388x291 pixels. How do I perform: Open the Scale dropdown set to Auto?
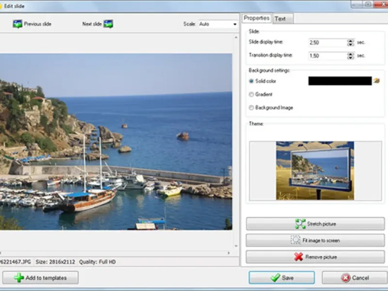pos(218,24)
